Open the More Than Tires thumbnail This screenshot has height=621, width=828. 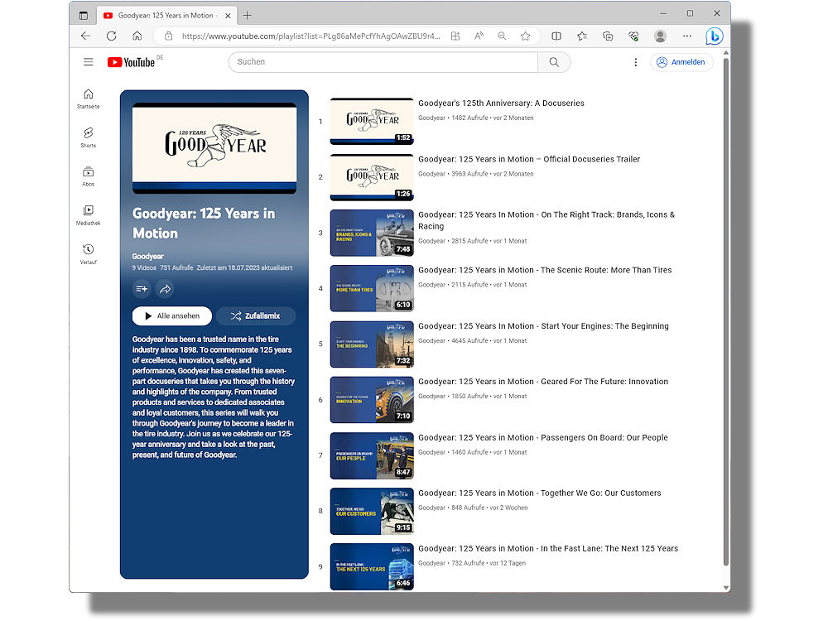tap(372, 288)
